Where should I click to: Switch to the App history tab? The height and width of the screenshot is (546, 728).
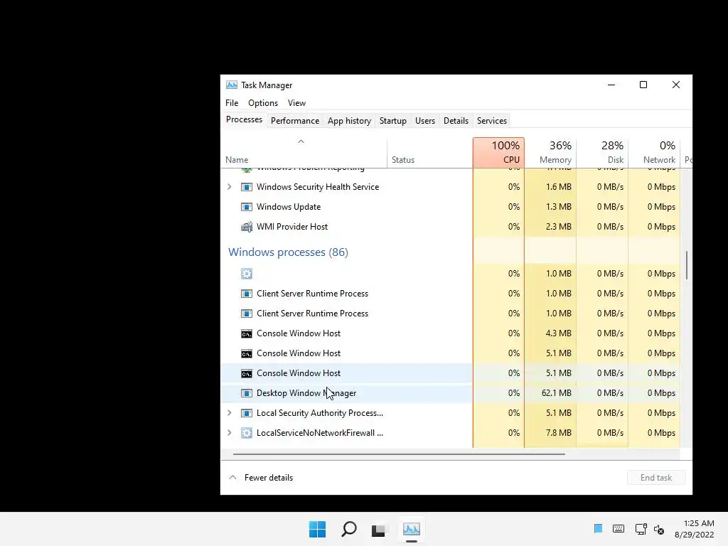click(349, 121)
